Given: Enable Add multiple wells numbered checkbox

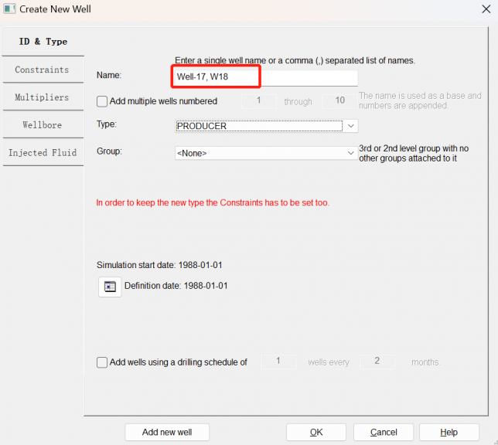Looking at the screenshot, I should tap(102, 101).
